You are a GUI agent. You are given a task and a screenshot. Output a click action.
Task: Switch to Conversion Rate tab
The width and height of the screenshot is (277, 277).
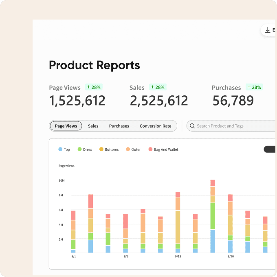[x=155, y=126]
